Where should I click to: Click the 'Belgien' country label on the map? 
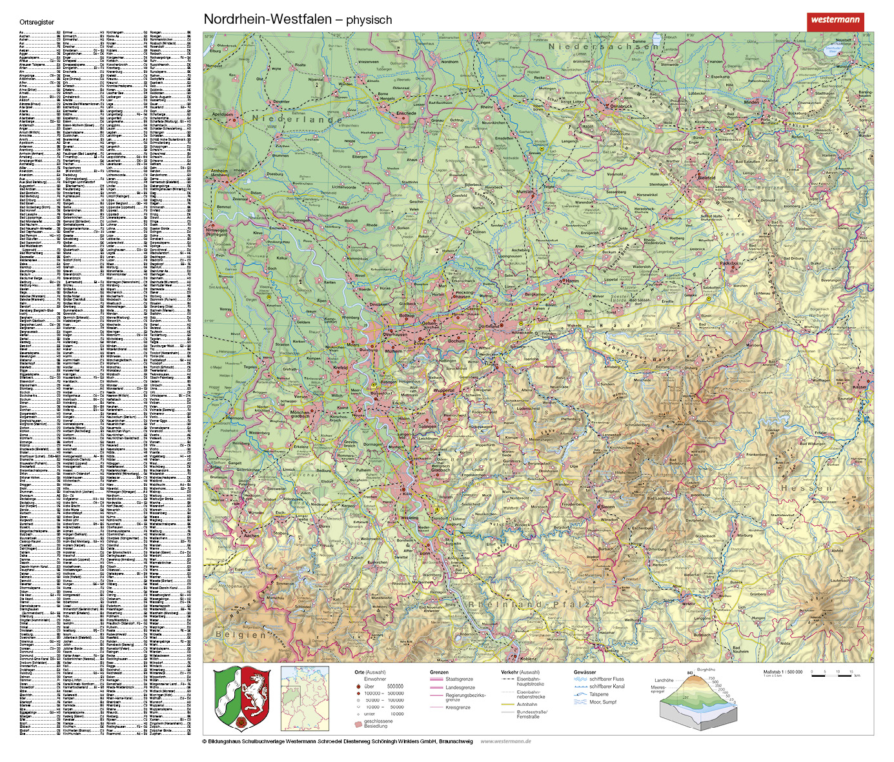241,635
